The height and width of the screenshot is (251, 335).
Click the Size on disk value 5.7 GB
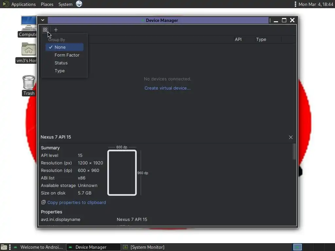[85, 193]
